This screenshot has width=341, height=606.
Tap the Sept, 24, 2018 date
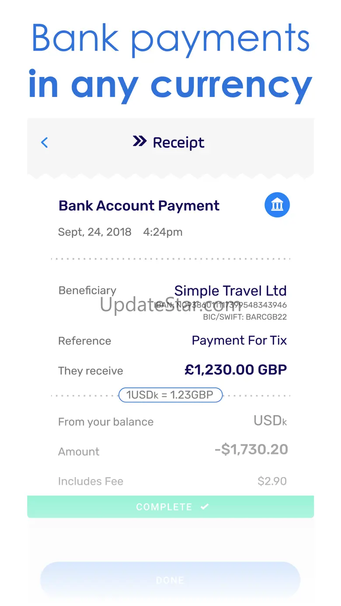95,232
